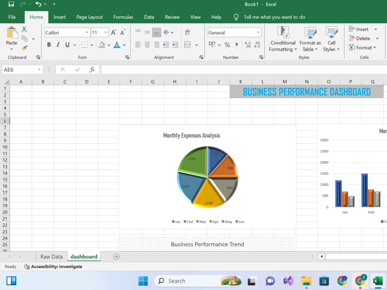Click the Accounting Number Format icon
Image resolution: width=387 pixels, height=290 pixels.
pyautogui.click(x=212, y=44)
